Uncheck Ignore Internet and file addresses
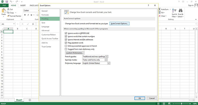The width and height of the screenshot is (198, 105). point(66,40)
